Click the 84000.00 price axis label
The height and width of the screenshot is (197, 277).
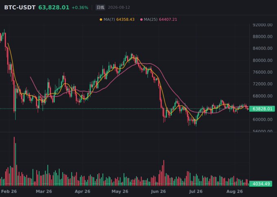coord(262,48)
